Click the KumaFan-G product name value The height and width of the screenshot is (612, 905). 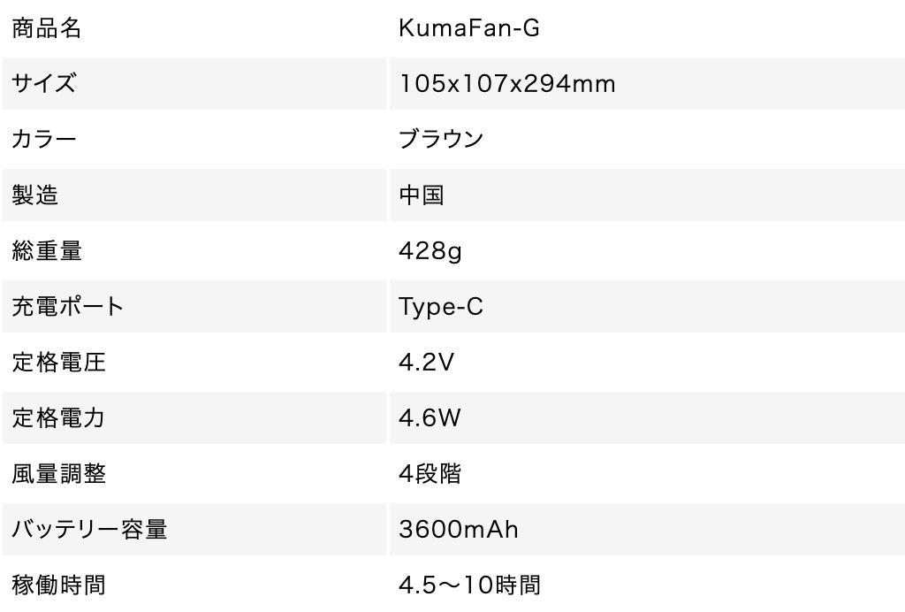click(468, 28)
